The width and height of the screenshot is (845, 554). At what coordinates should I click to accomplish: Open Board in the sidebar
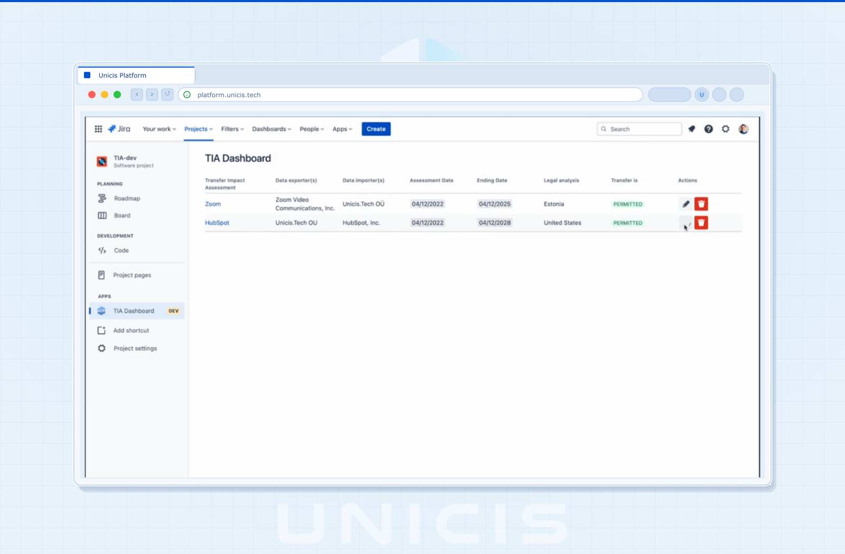click(122, 215)
